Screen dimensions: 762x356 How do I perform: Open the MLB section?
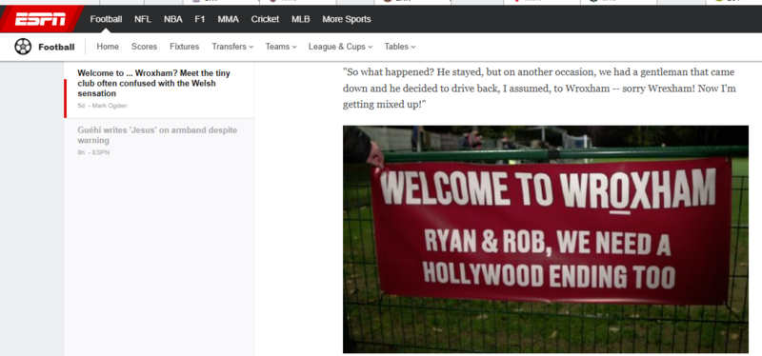tap(300, 19)
